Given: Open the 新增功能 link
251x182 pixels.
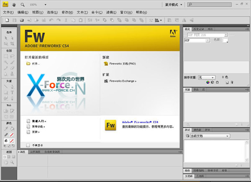Looking at the screenshot, I should [36, 126].
